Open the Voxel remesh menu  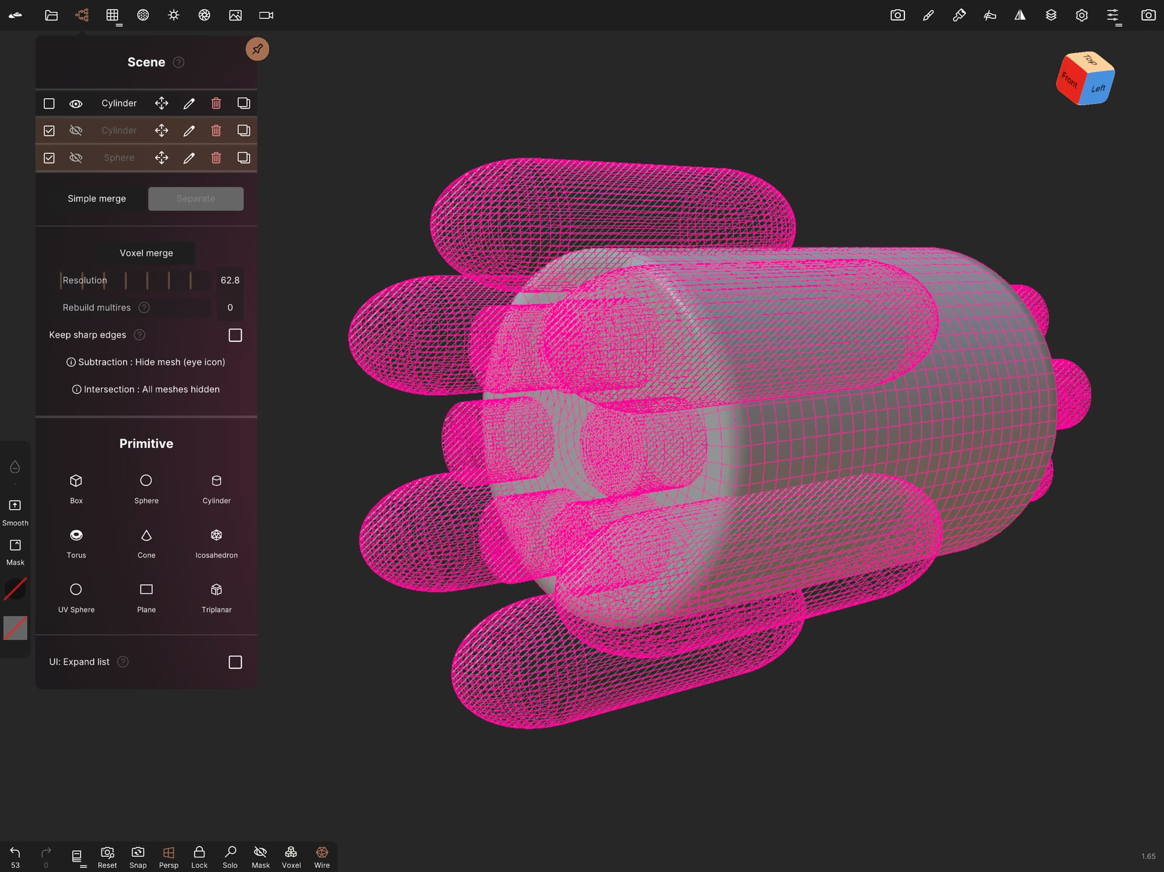(x=291, y=857)
